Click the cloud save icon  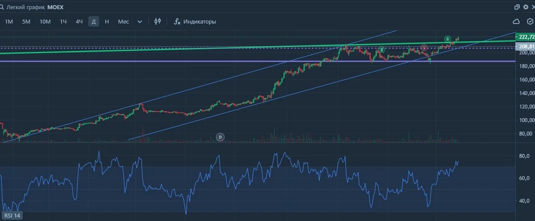point(516,21)
